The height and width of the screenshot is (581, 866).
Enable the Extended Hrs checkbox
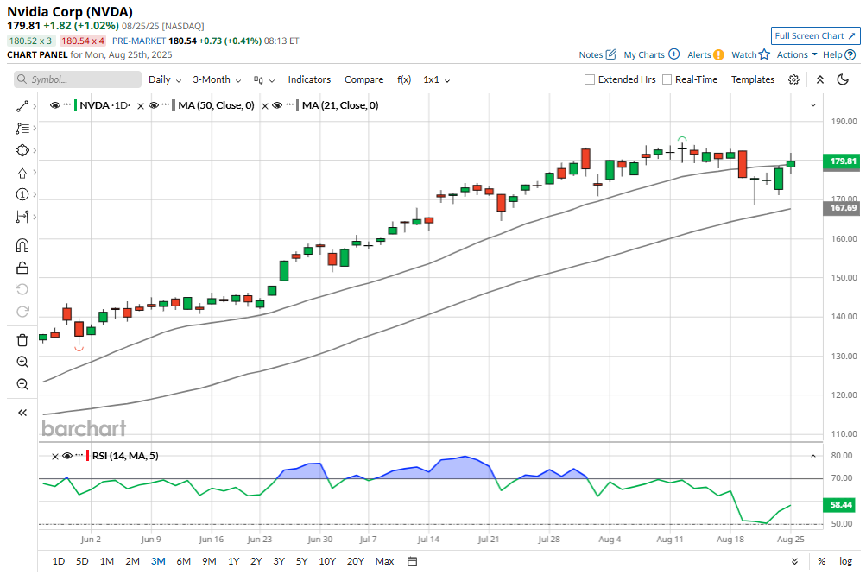click(590, 79)
